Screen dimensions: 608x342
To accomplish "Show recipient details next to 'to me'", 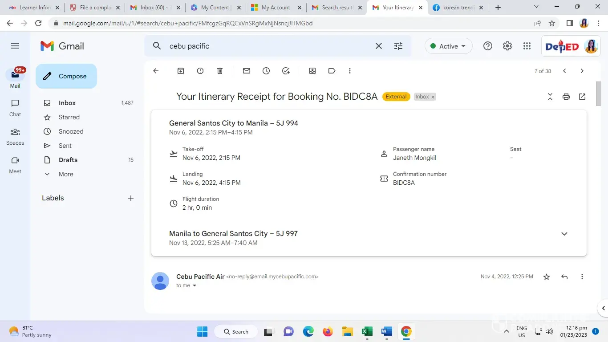I will point(195,286).
